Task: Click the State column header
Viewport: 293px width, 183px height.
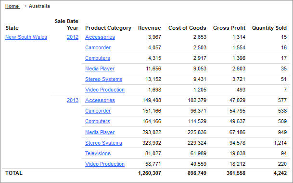Action: pos(12,28)
